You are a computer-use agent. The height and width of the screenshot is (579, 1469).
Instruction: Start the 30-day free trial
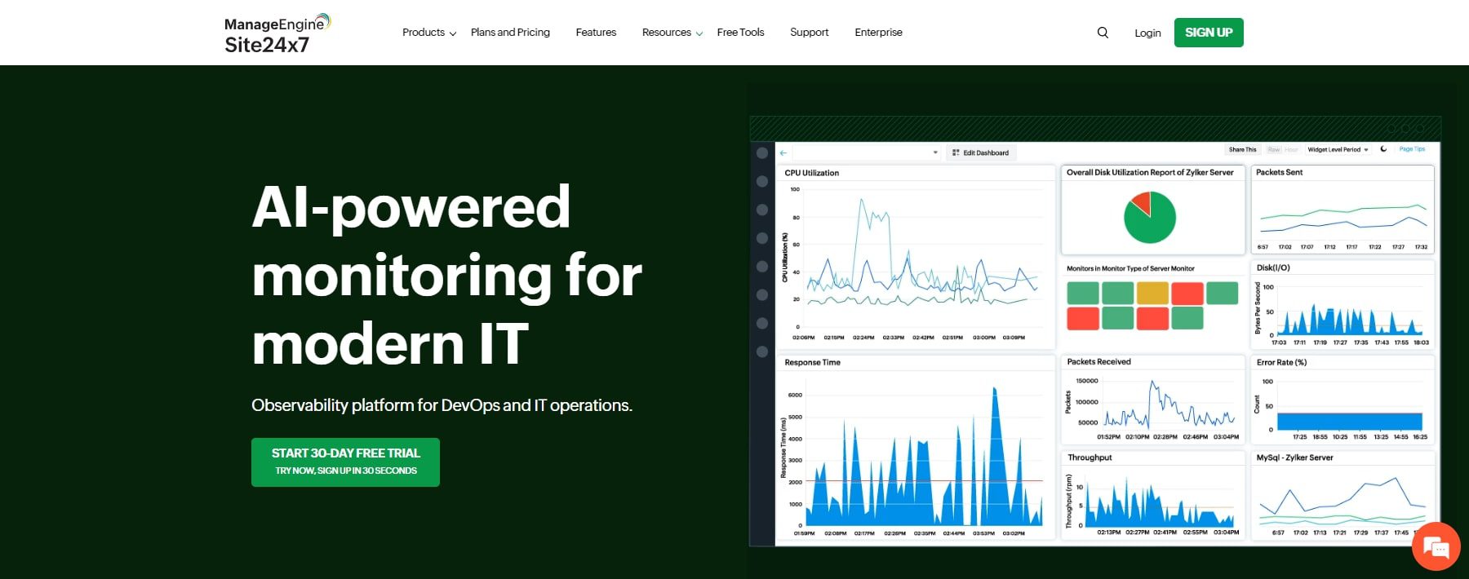(345, 462)
